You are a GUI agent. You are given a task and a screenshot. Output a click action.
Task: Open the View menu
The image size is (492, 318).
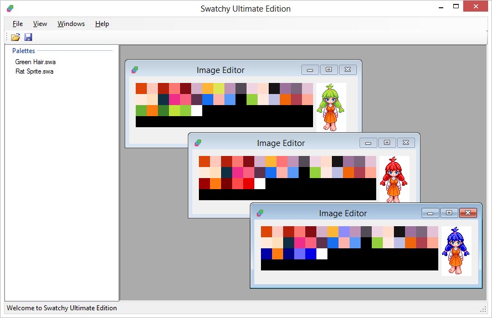(x=40, y=24)
